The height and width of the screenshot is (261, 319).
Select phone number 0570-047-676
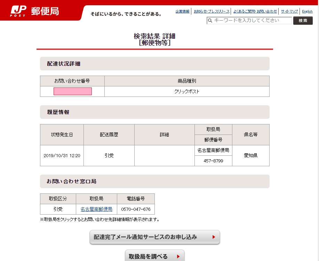pyautogui.click(x=136, y=209)
